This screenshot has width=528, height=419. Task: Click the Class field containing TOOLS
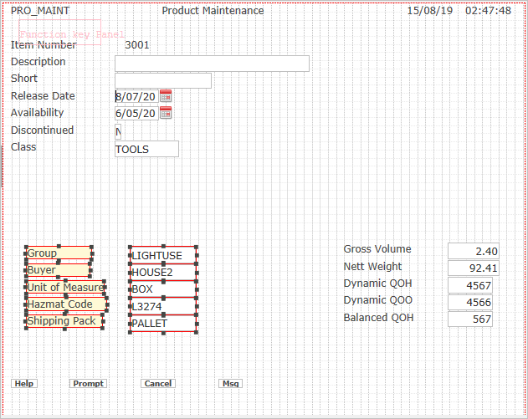146,149
